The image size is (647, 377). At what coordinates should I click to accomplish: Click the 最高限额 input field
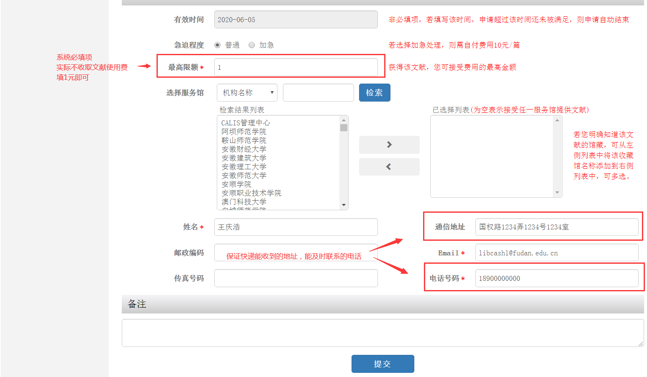click(x=295, y=67)
